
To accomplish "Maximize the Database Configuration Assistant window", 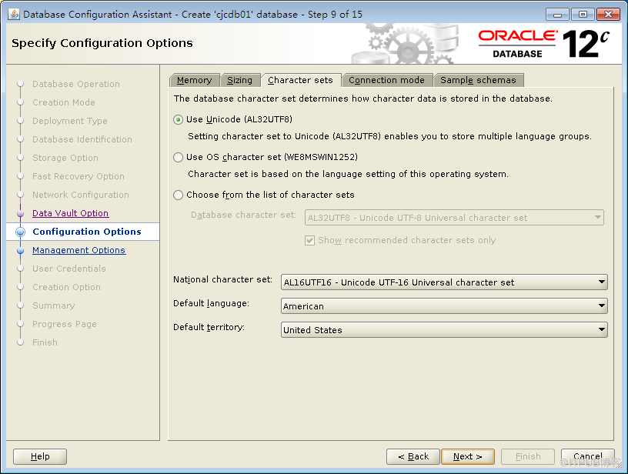I will [x=583, y=15].
